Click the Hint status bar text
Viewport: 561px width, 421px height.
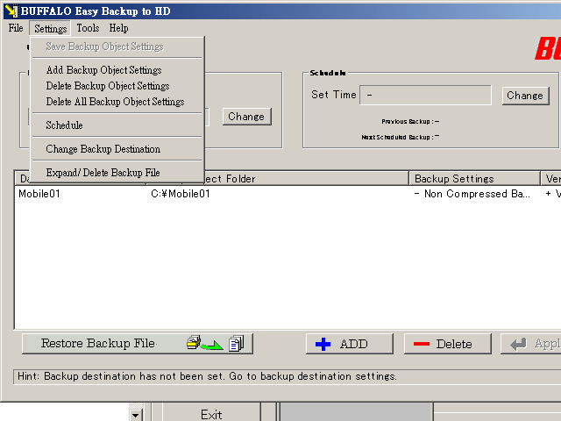pyautogui.click(x=207, y=376)
